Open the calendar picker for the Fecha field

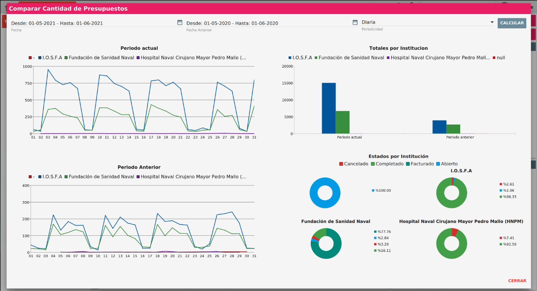tap(180, 22)
